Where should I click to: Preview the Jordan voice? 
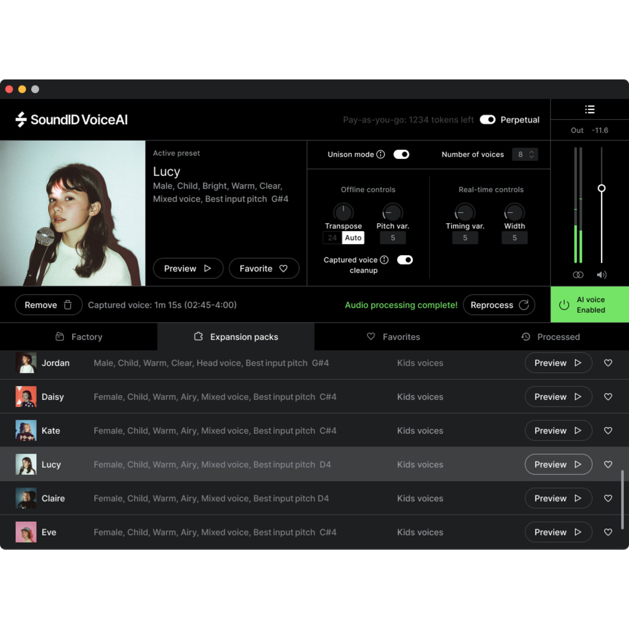click(558, 363)
